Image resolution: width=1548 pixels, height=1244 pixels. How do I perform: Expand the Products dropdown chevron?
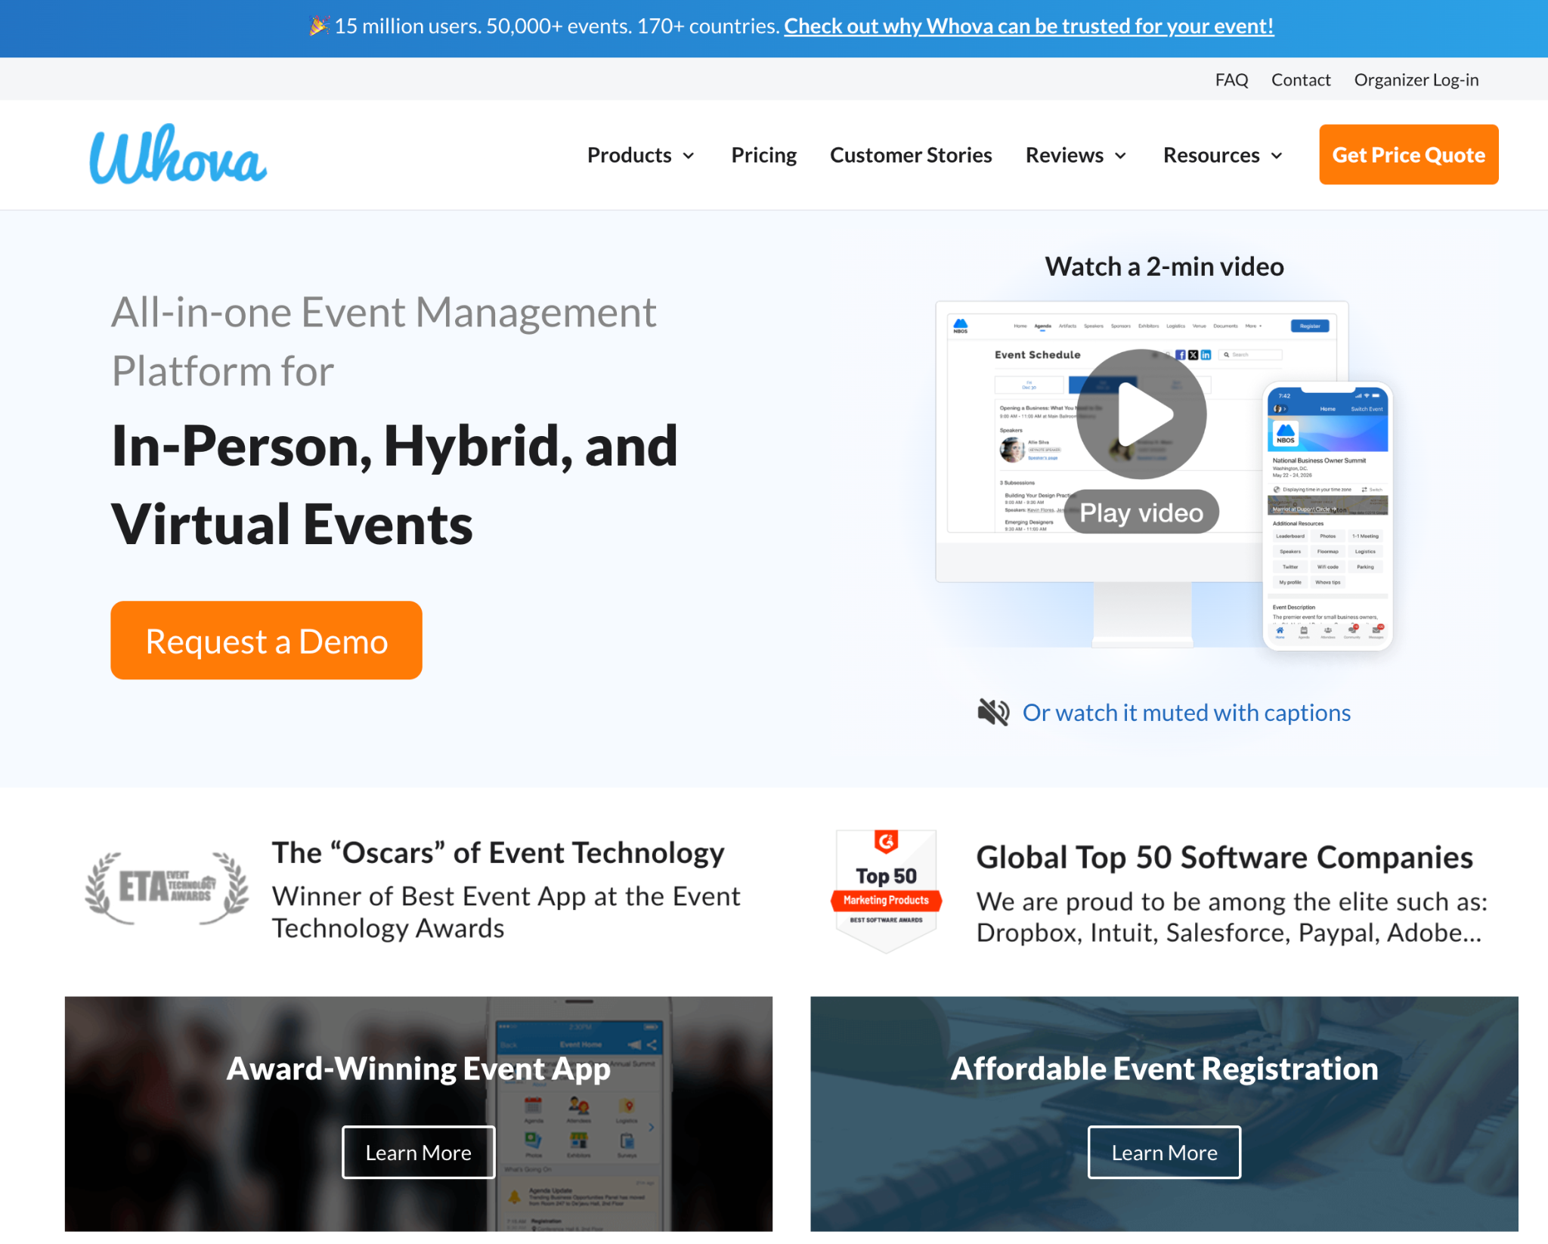pyautogui.click(x=689, y=156)
